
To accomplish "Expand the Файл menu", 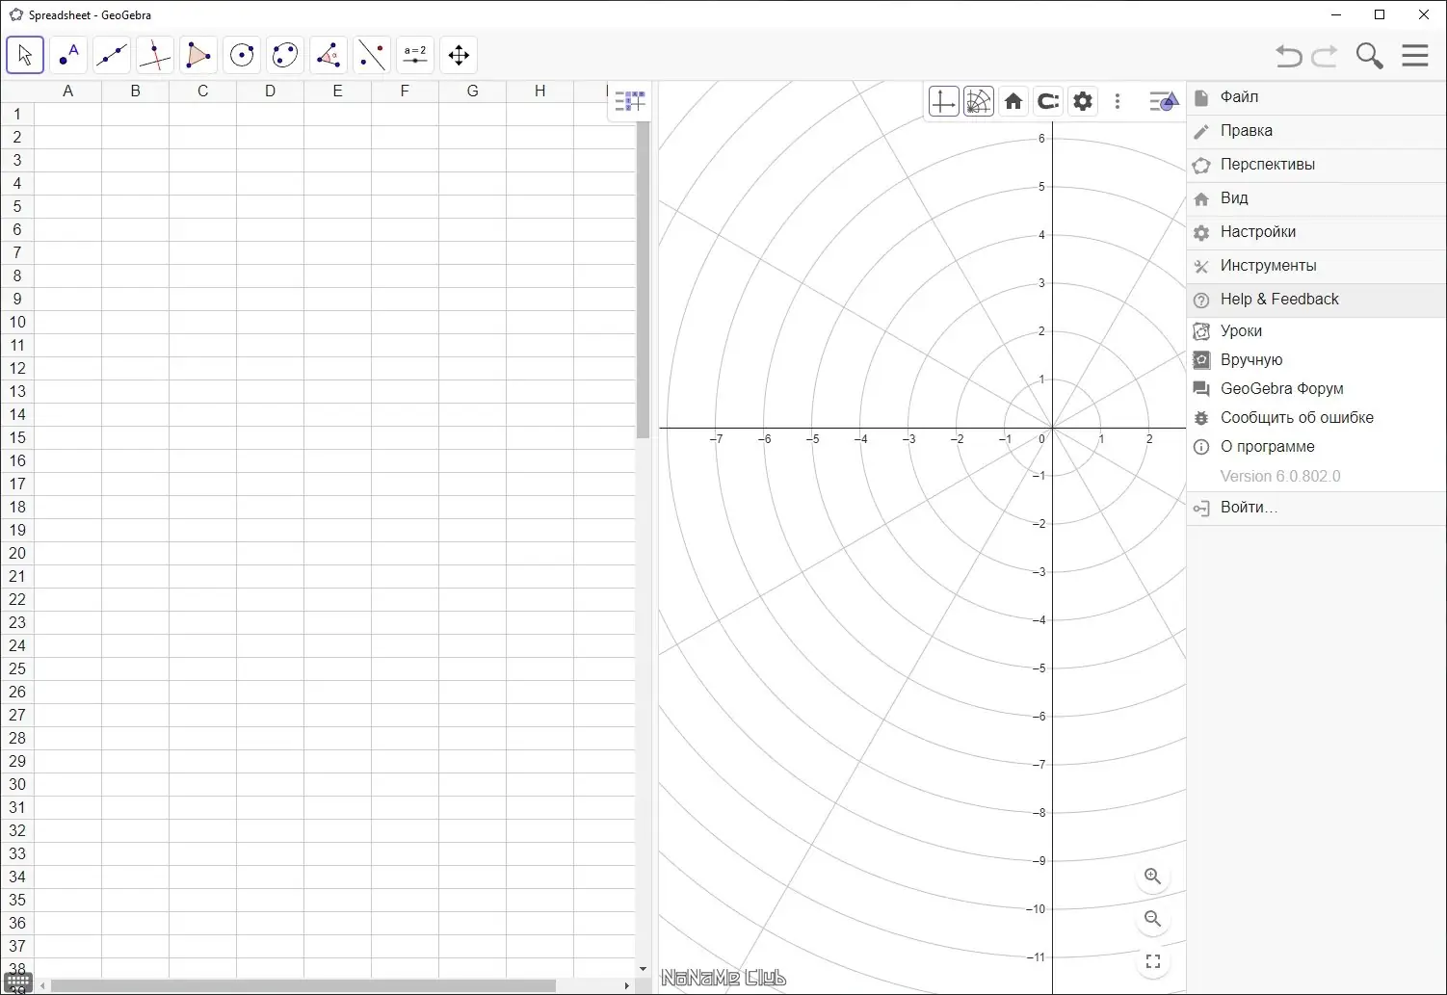I will point(1316,97).
